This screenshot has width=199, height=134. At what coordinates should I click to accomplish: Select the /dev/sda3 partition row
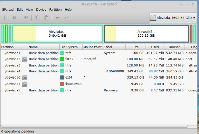tap(99, 65)
